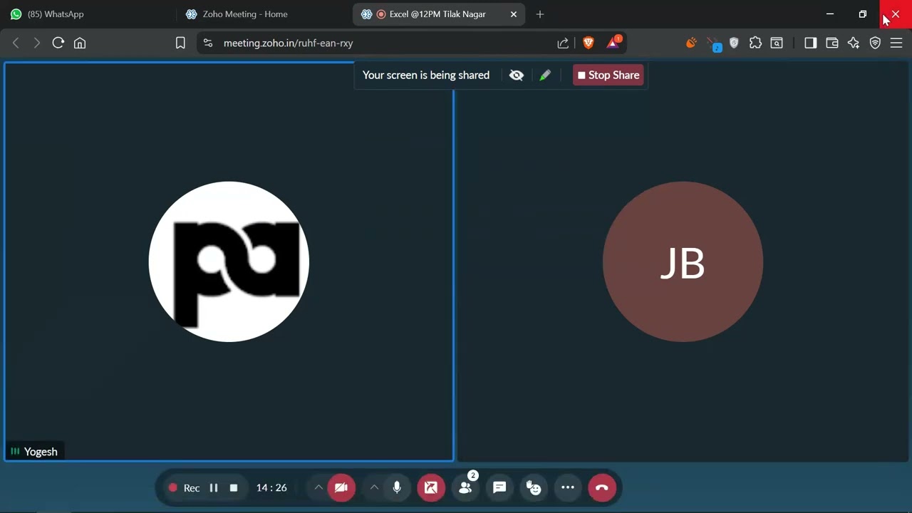
Task: Click the Yogesh name label
Action: pos(41,452)
